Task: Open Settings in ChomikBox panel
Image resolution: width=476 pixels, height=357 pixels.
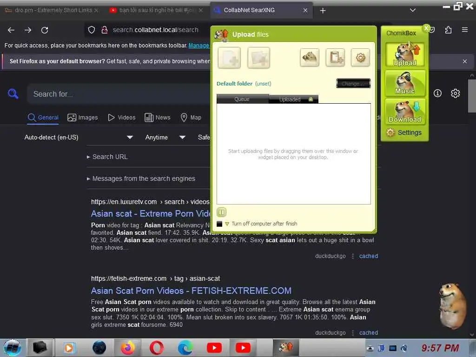Action: [x=404, y=132]
